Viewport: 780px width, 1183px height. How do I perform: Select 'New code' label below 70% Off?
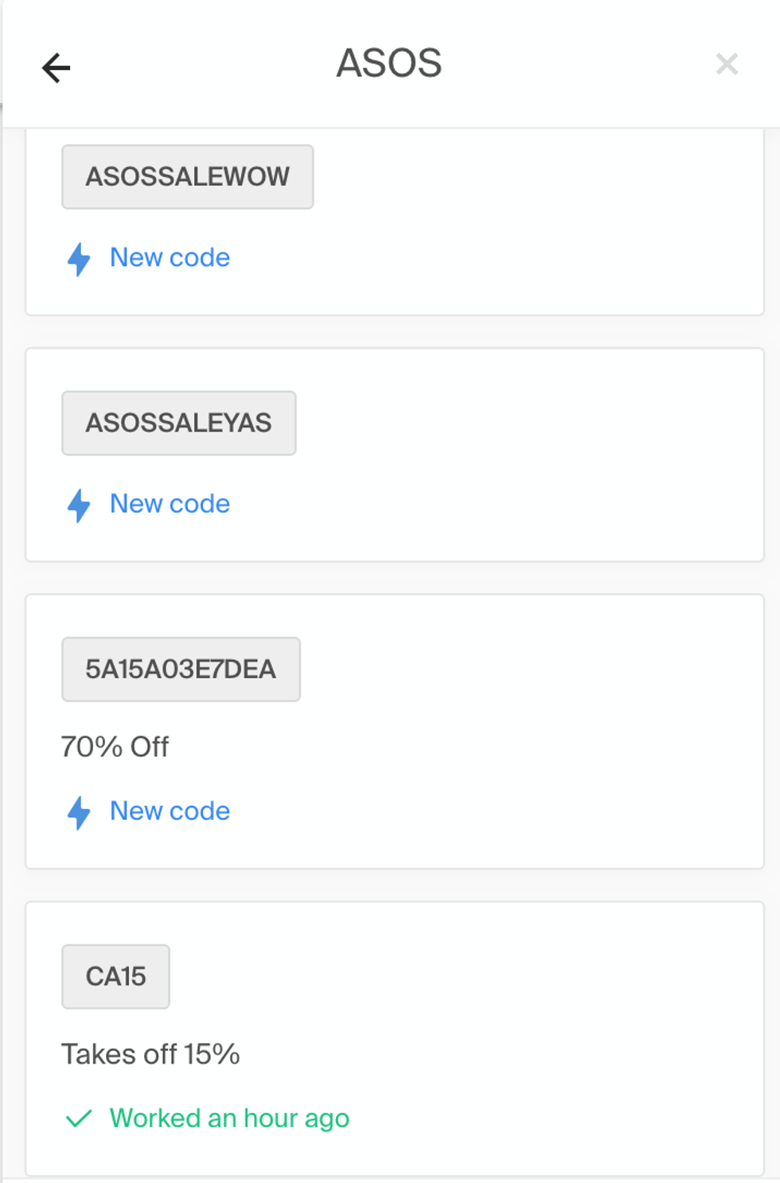coord(170,811)
